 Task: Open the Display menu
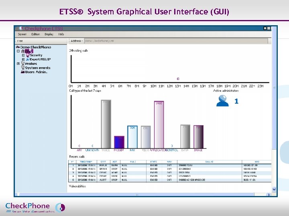(x=49, y=34)
